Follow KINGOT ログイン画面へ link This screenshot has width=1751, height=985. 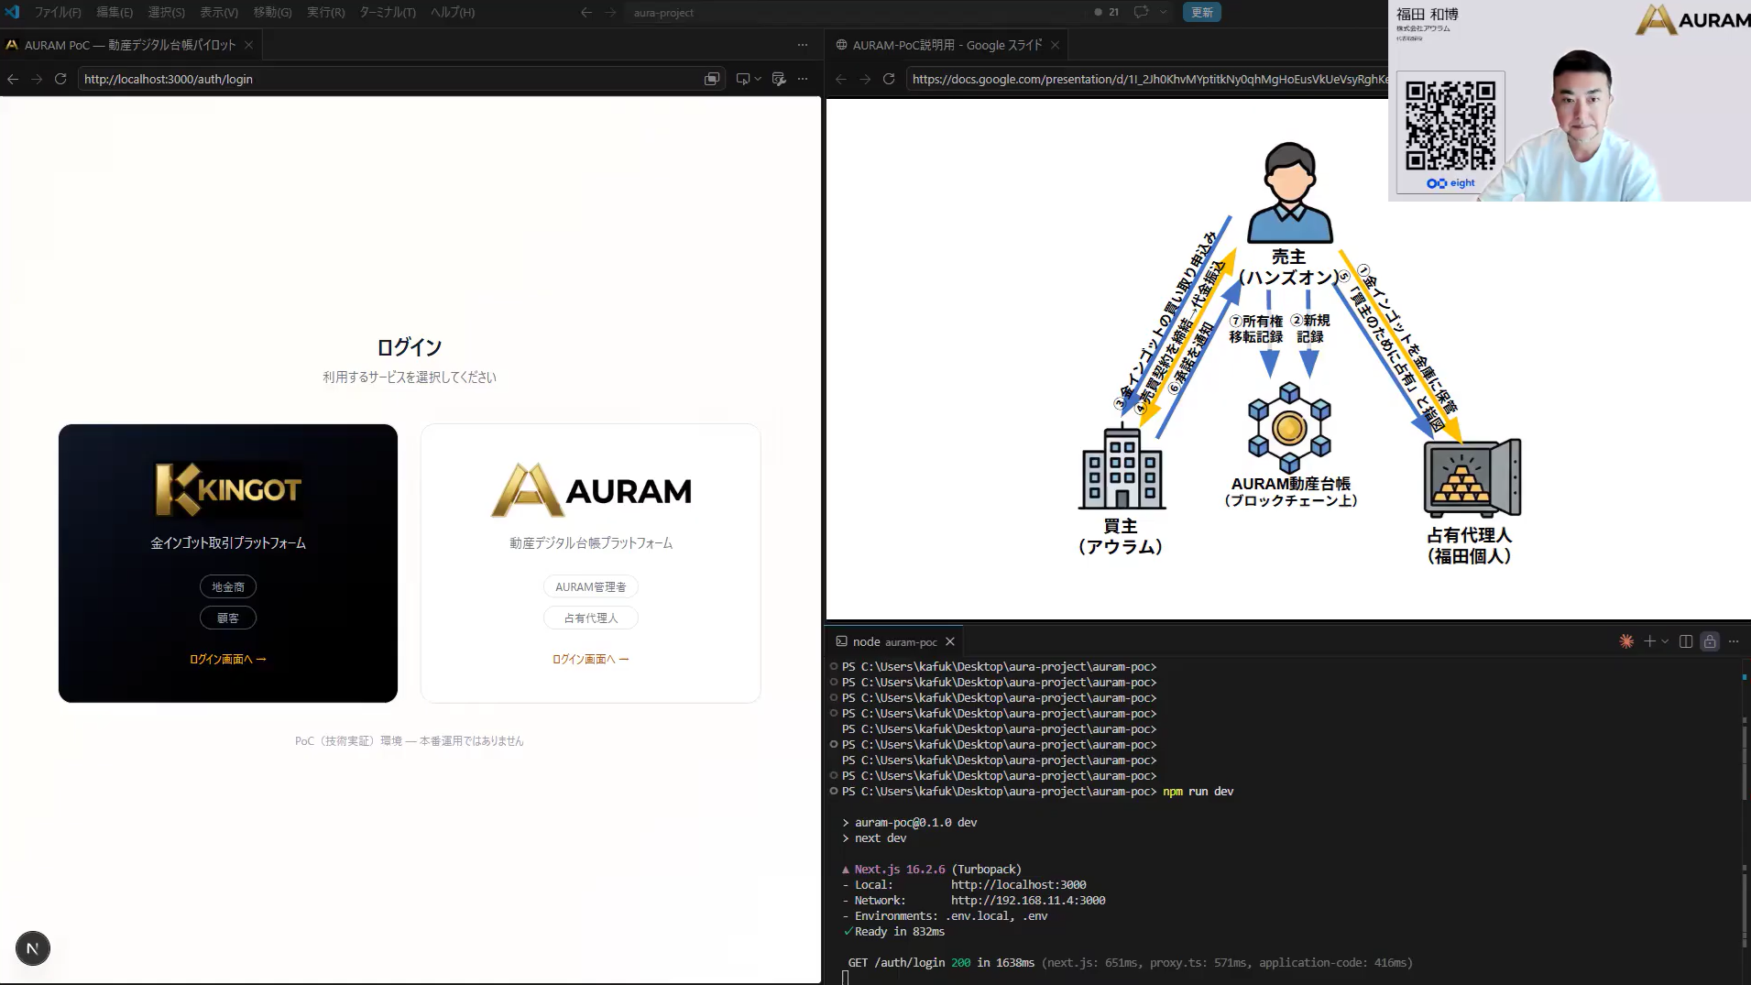click(227, 659)
